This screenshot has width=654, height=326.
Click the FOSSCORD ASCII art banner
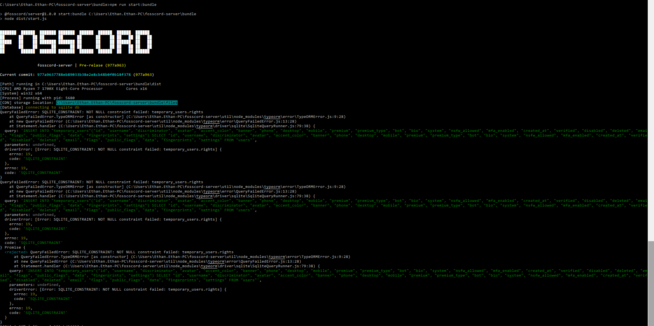click(x=76, y=42)
